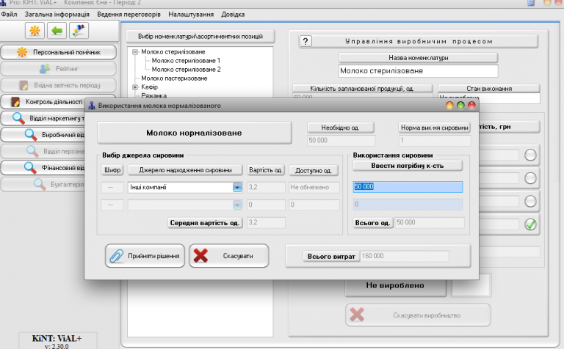Click the Стан виконання header button
This screenshot has height=349, width=564.
pyautogui.click(x=489, y=88)
